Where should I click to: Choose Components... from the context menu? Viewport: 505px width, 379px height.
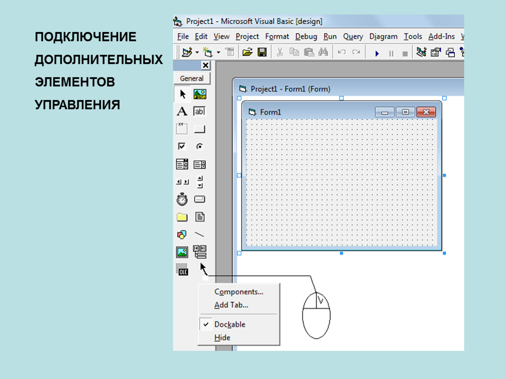pos(238,292)
